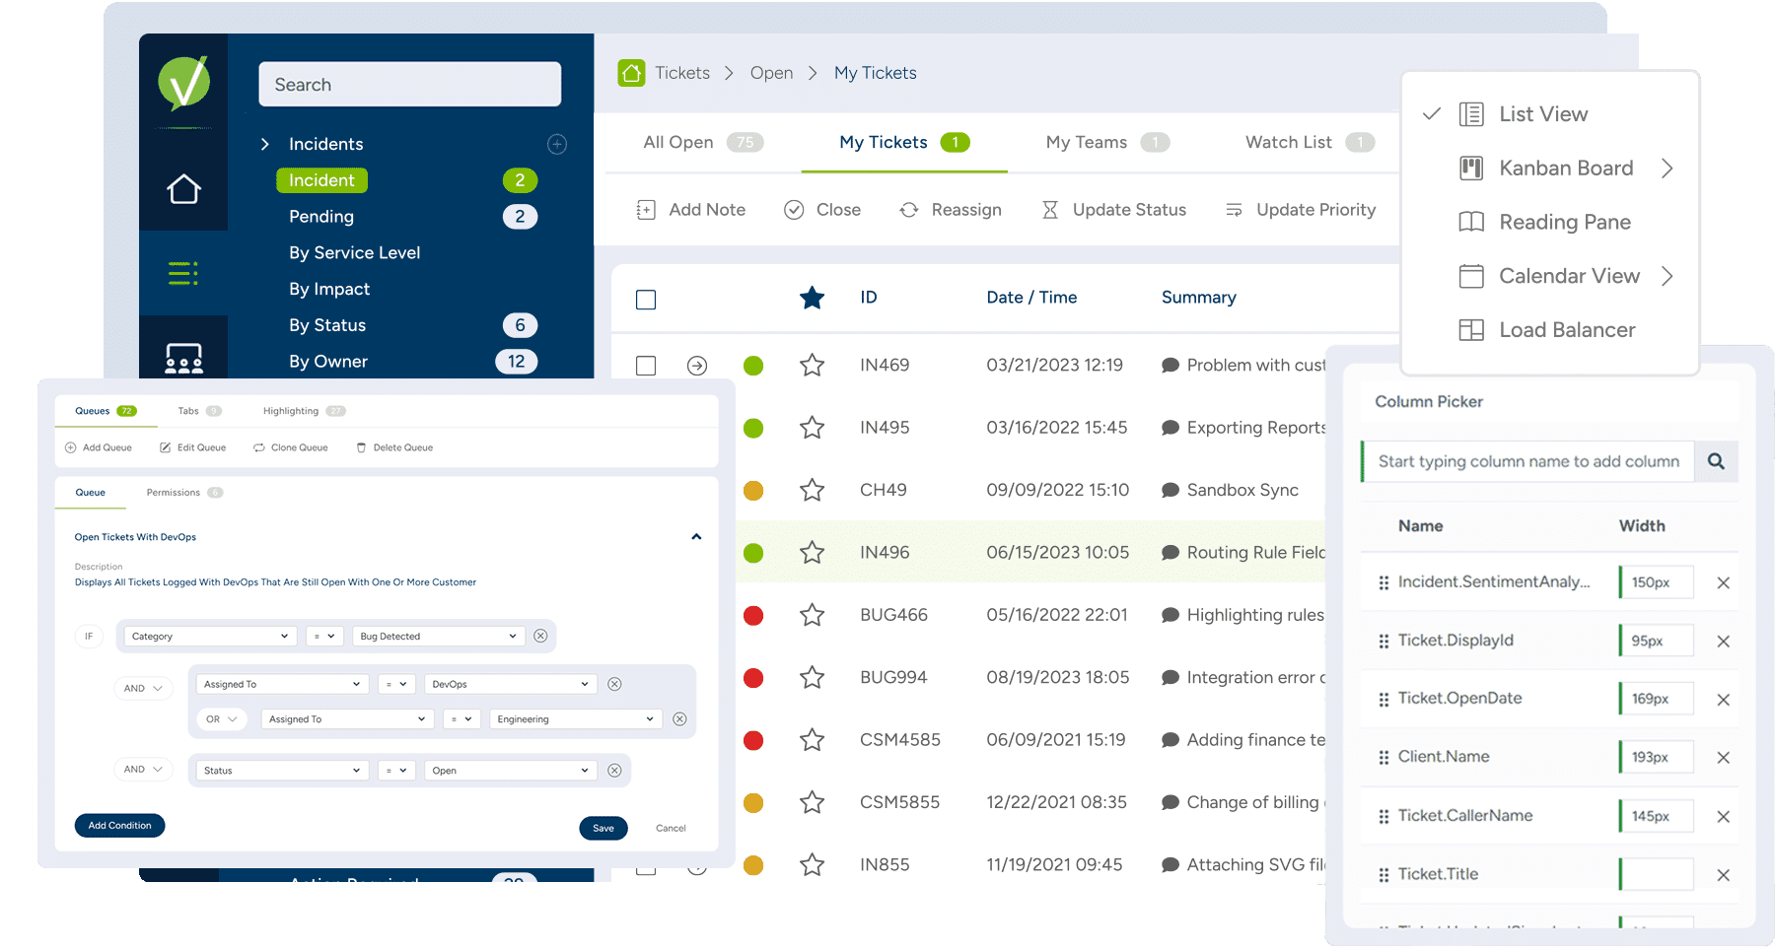Open the DevOps value dropdown
The width and height of the screenshot is (1775, 951).
[510, 684]
